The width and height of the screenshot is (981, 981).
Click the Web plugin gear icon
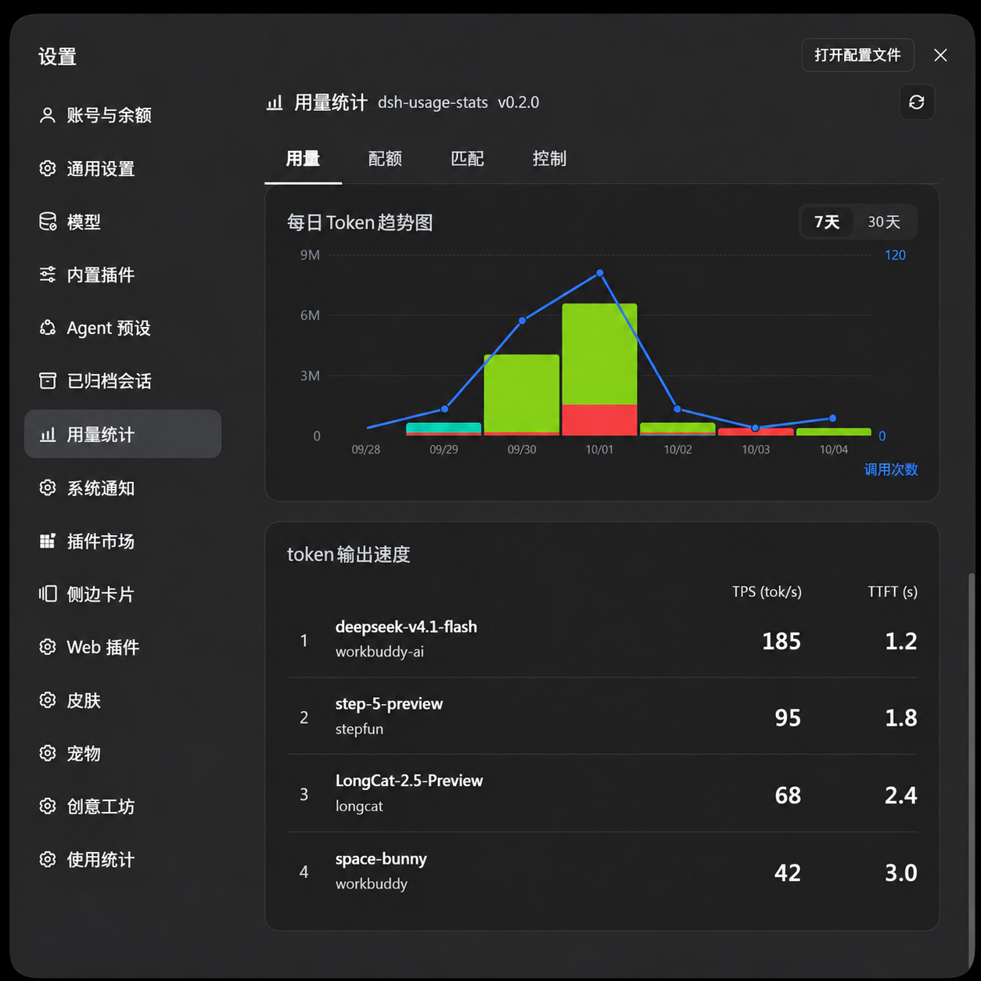(x=48, y=647)
